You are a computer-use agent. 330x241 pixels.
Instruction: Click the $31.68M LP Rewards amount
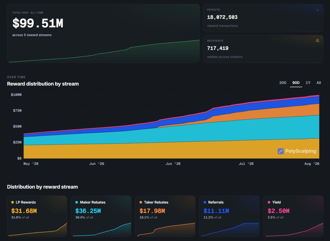tap(24, 211)
